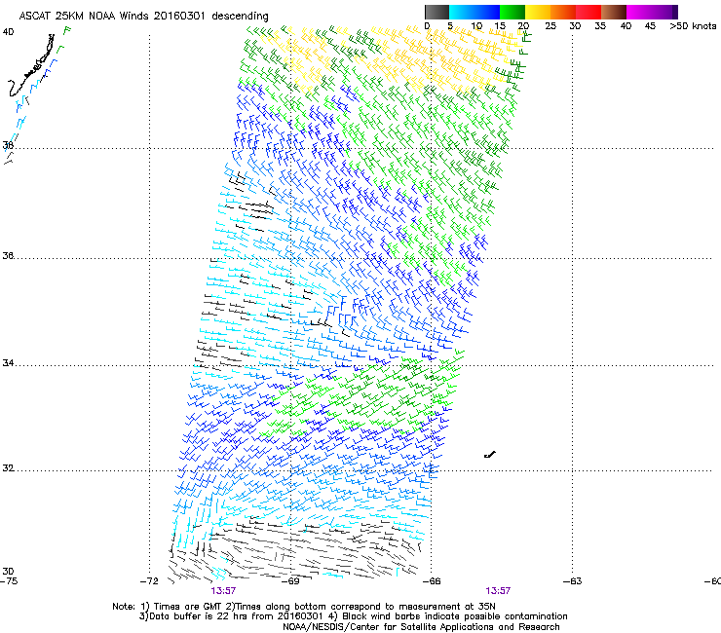Click the red 30-35 knots legend swatch
The image size is (721, 633).
point(588,12)
